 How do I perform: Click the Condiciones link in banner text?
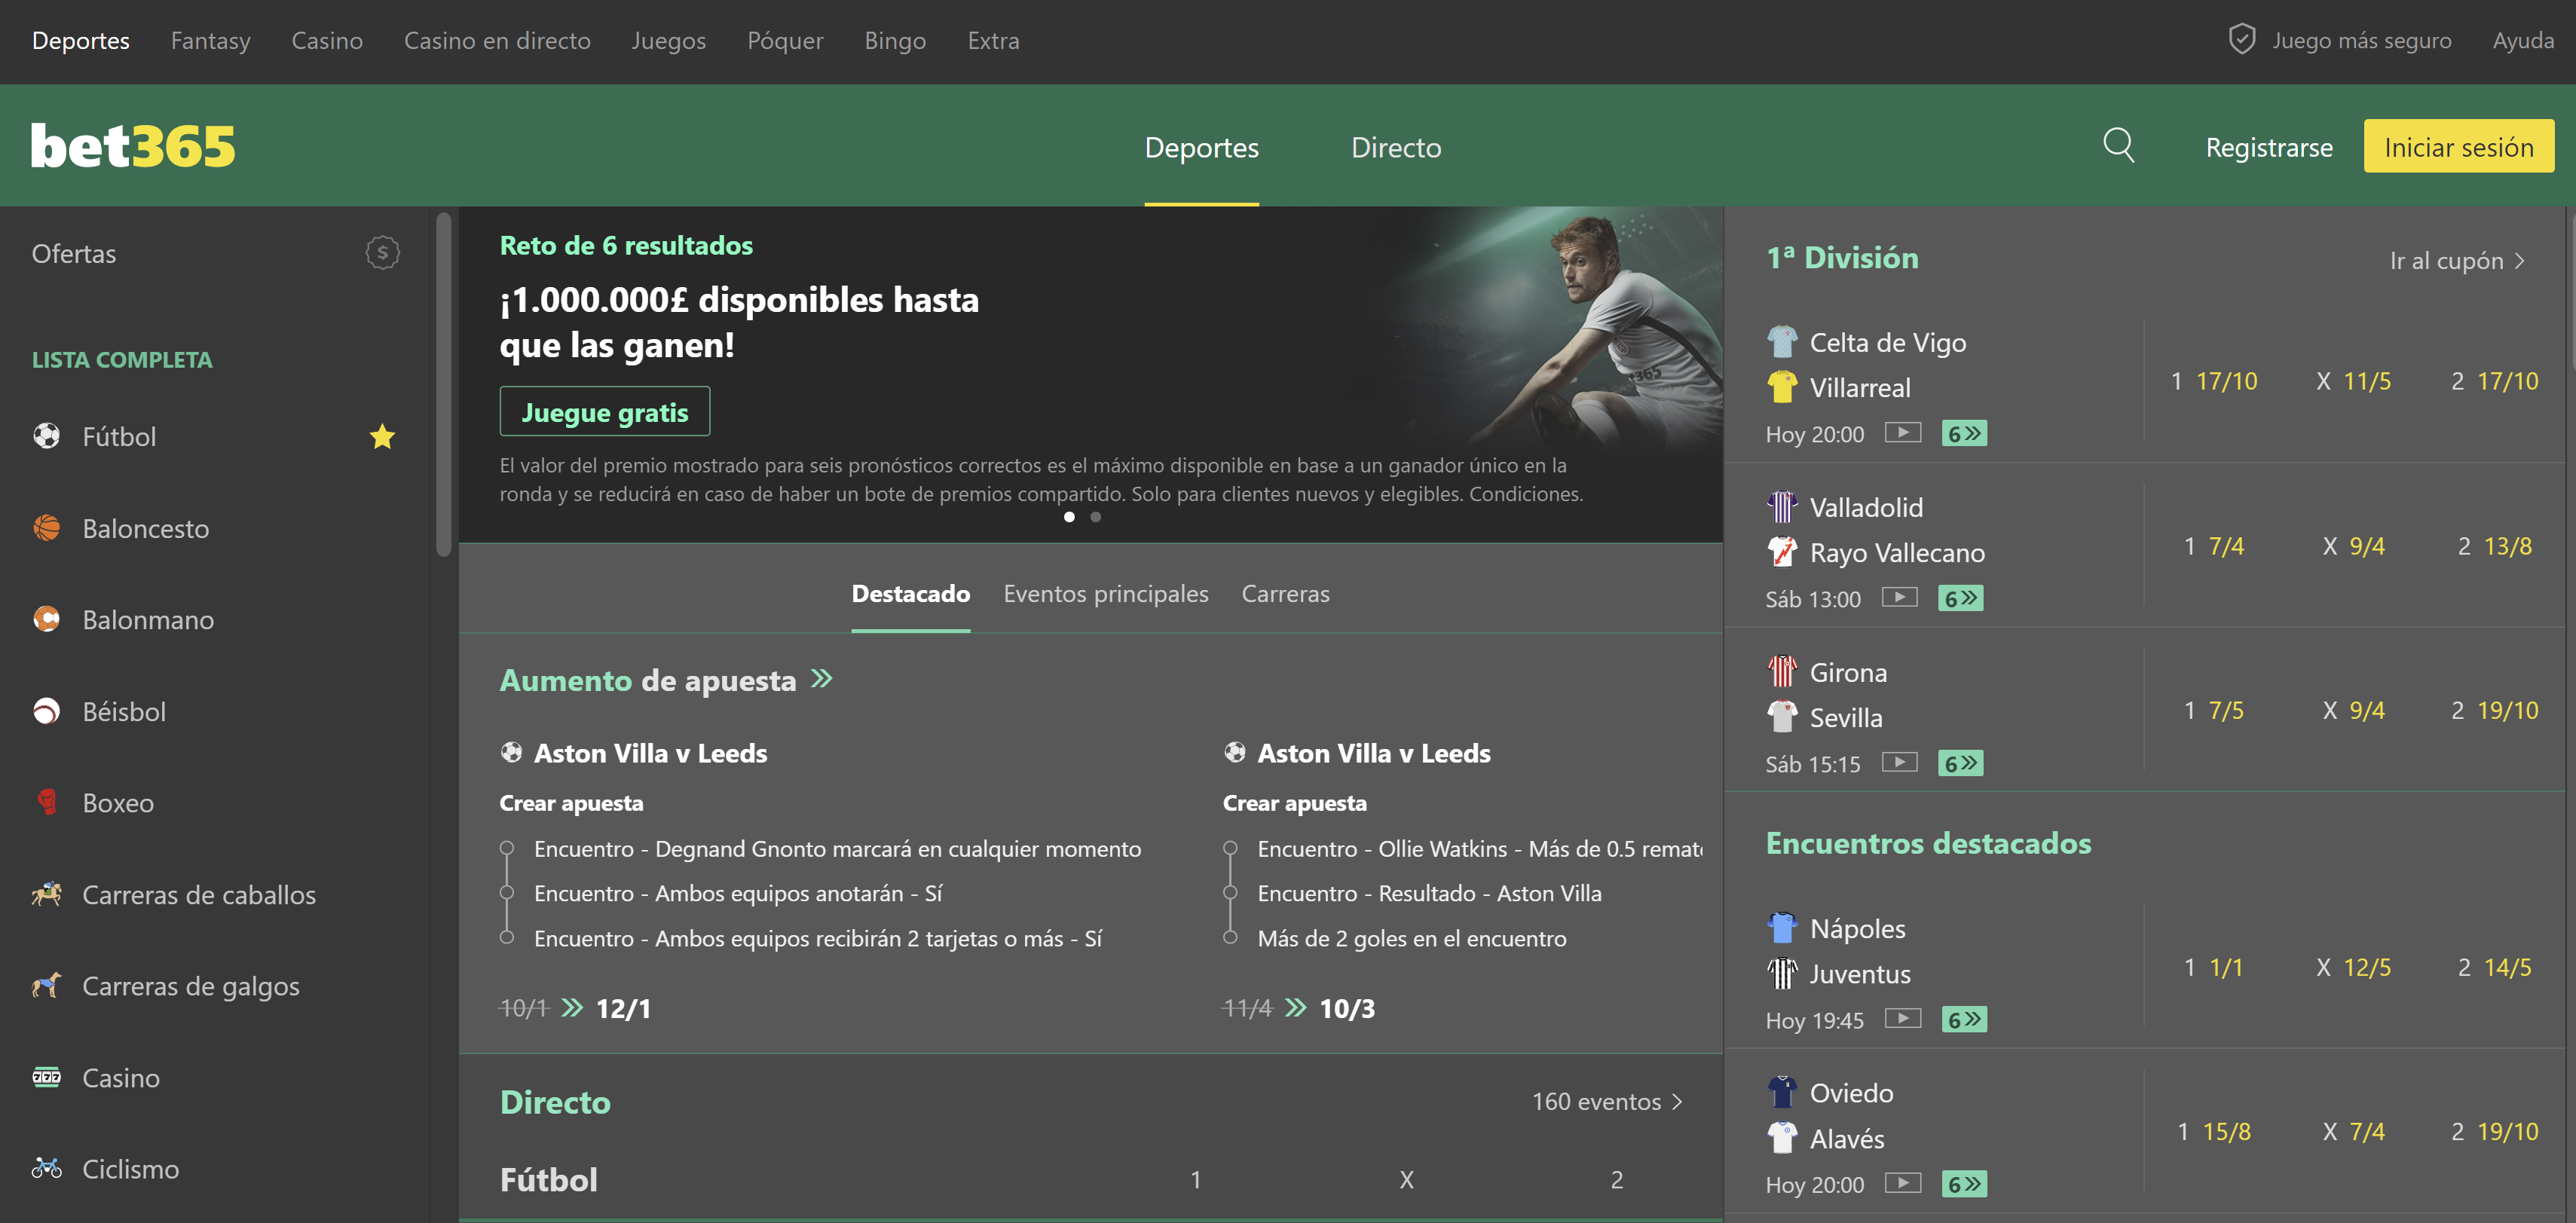click(1525, 494)
